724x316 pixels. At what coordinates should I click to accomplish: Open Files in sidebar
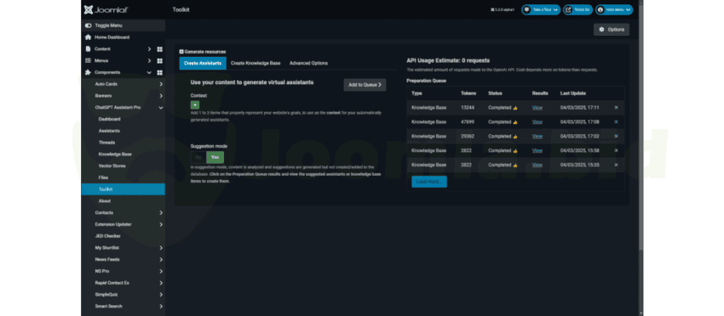tap(103, 178)
